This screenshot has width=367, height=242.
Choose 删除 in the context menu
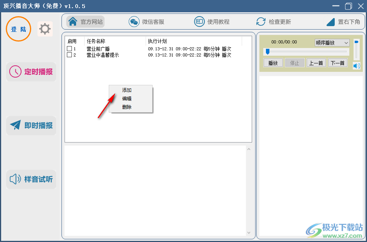tap(126, 106)
